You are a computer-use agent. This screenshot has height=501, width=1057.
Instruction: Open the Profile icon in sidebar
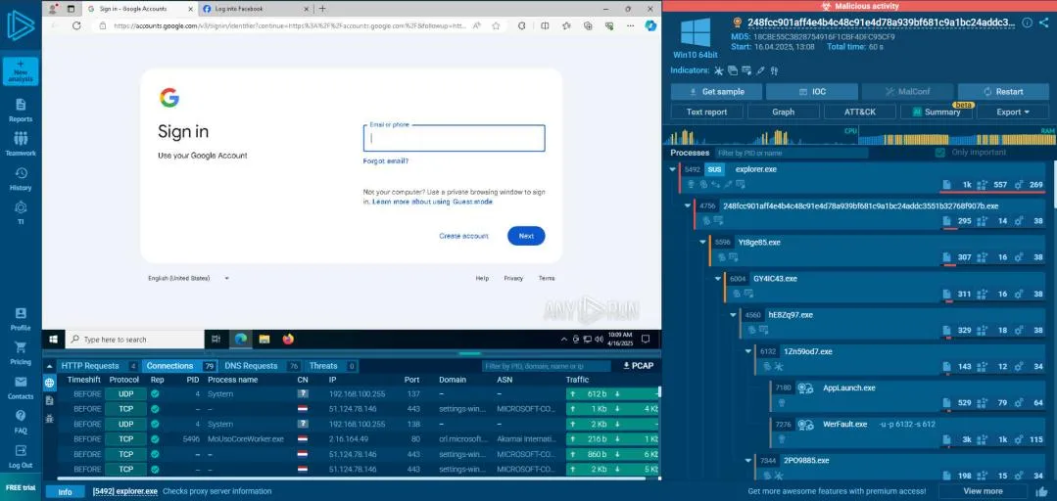coord(21,313)
